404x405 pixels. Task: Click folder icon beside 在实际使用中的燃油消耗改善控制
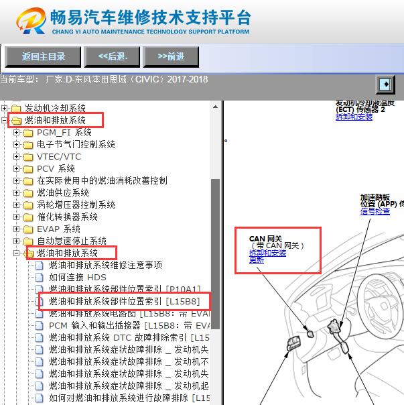point(28,181)
